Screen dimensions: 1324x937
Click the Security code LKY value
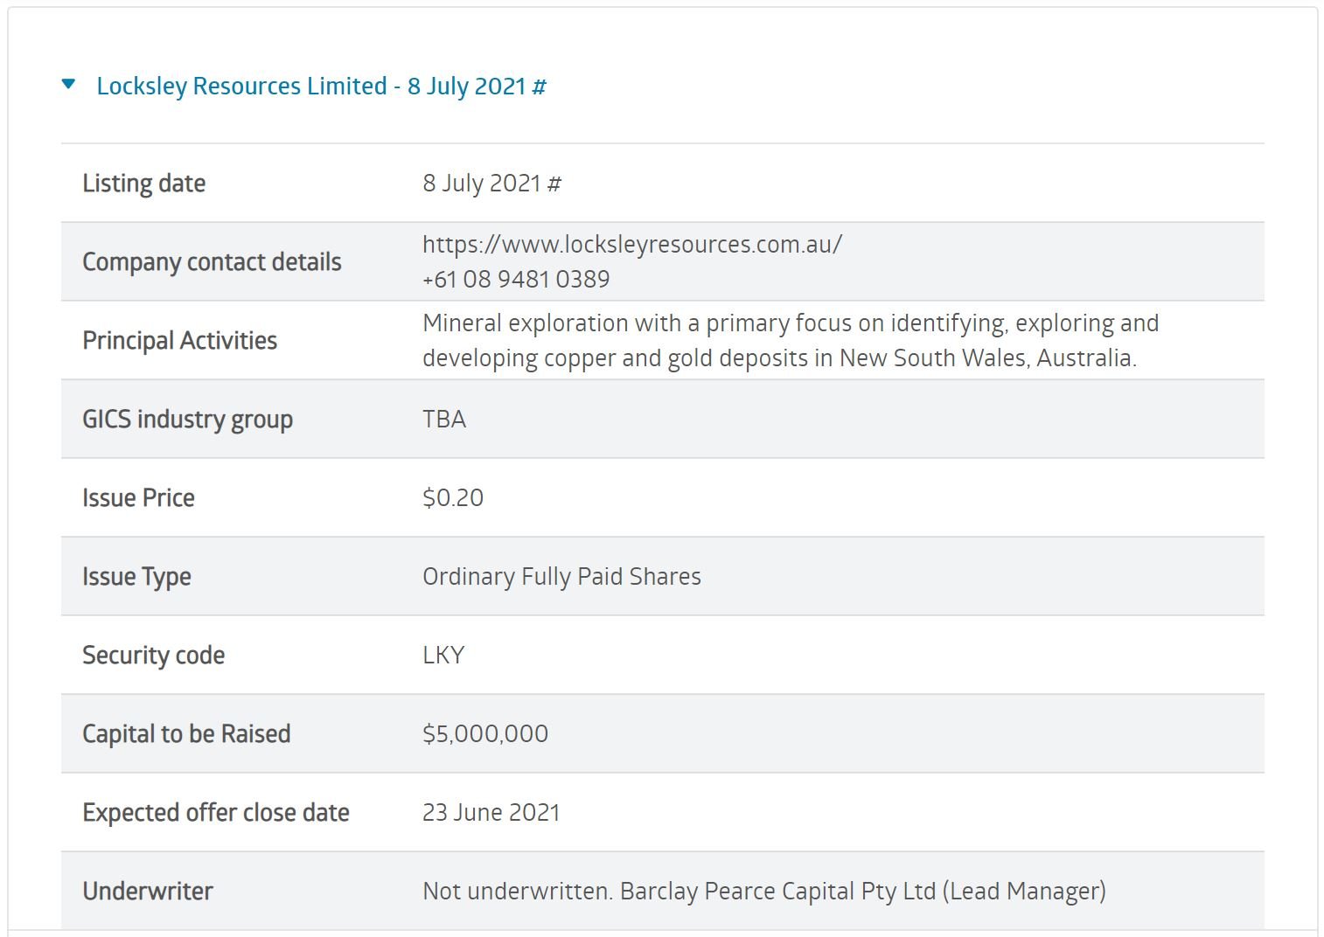[x=444, y=655]
